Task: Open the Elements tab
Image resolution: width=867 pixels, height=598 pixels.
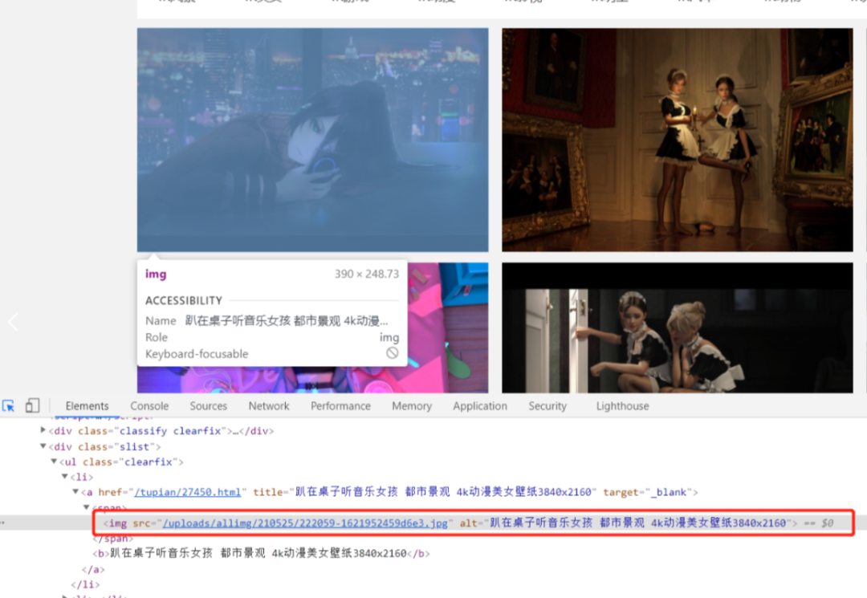Action: [87, 405]
